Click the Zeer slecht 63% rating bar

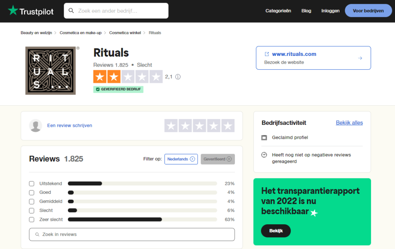pos(142,220)
